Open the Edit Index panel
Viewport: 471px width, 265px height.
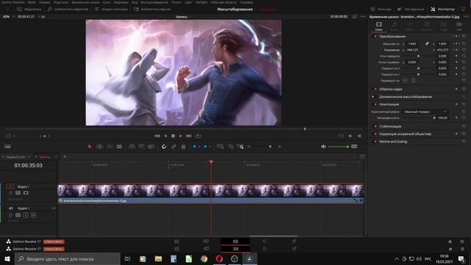(x=111, y=10)
